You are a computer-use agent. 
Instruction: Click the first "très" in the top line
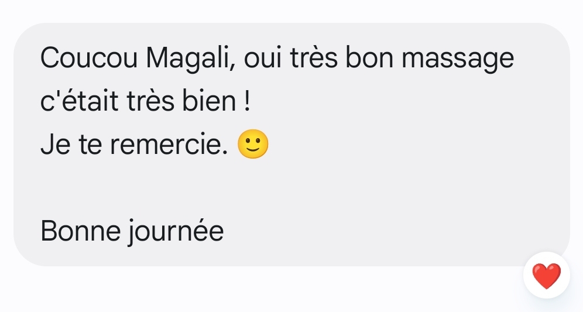[314, 59]
